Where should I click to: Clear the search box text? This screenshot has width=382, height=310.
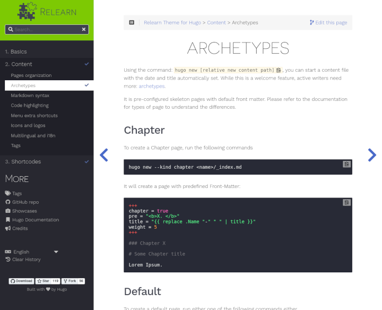point(84,30)
